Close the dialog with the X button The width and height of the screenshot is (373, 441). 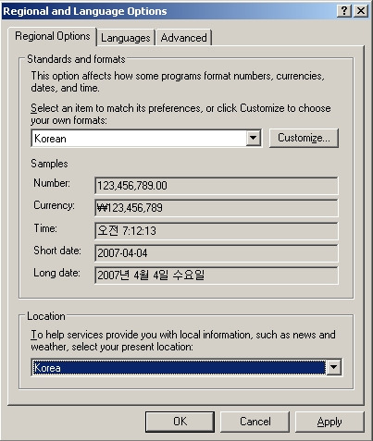[361, 11]
